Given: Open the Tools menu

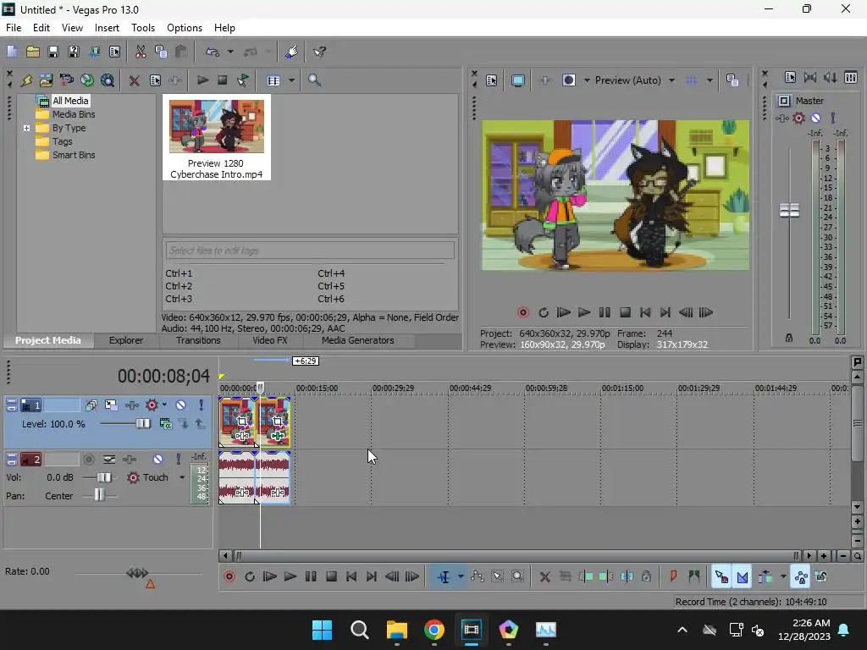Looking at the screenshot, I should [142, 28].
